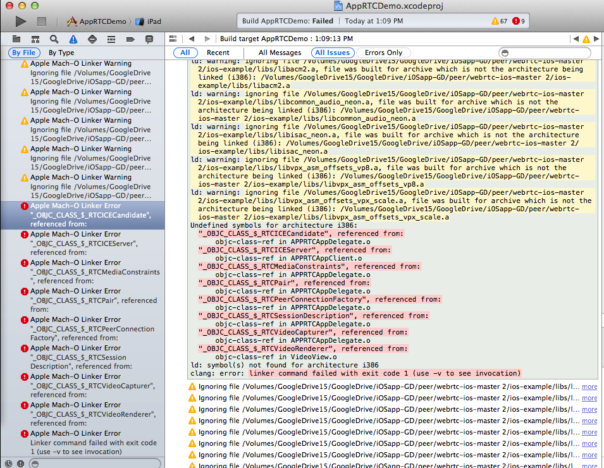Image resolution: width=604 pixels, height=468 pixels.
Task: Click the '_OBJC_CLASS_$_RTCVideoRenderer' log line
Action: (x=303, y=348)
